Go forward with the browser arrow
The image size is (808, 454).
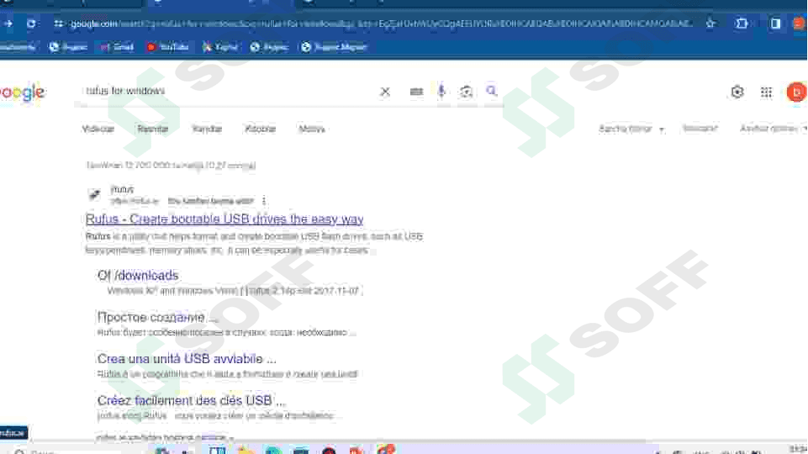point(8,24)
